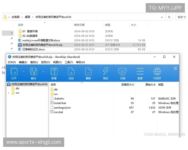This screenshot has height=150, width=188.
Task: Open the View (视图) menu in Bandizip
Action: click(x=57, y=62)
